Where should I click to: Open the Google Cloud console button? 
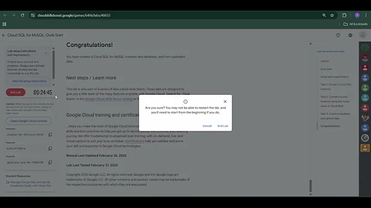pos(29,121)
